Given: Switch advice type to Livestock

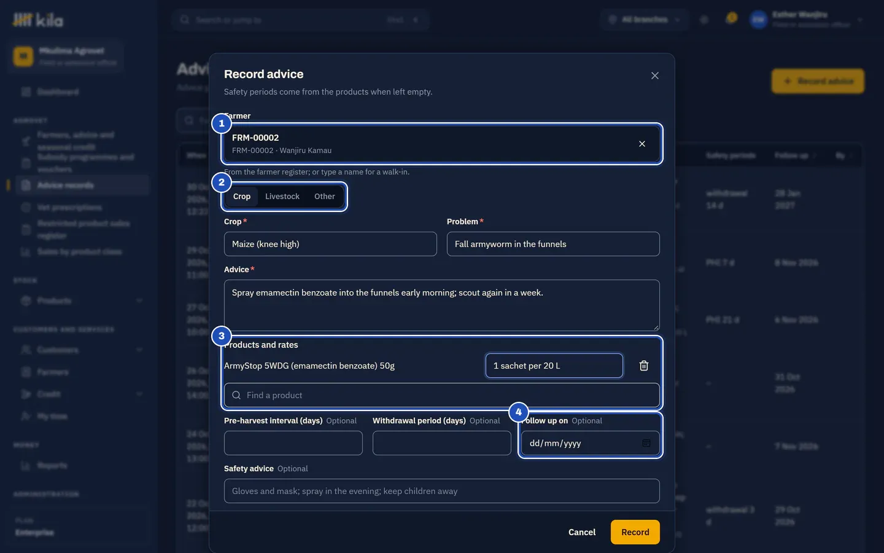Looking at the screenshot, I should coord(282,197).
